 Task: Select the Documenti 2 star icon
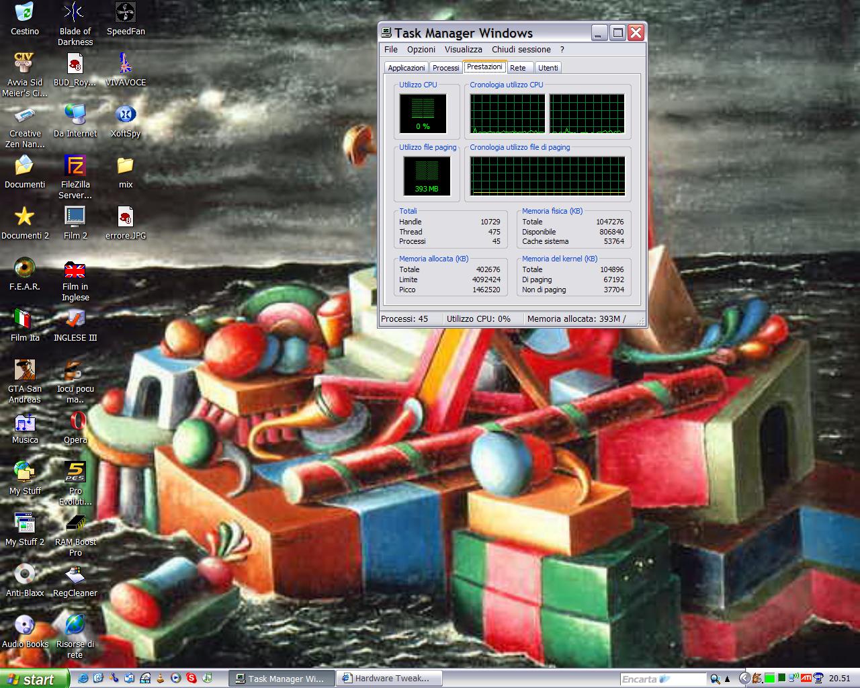(24, 224)
